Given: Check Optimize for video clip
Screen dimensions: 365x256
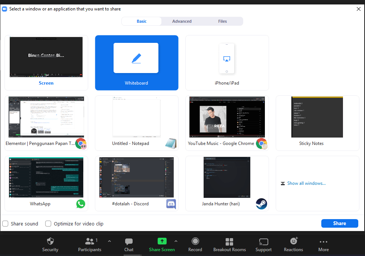Looking at the screenshot, I should pos(48,224).
